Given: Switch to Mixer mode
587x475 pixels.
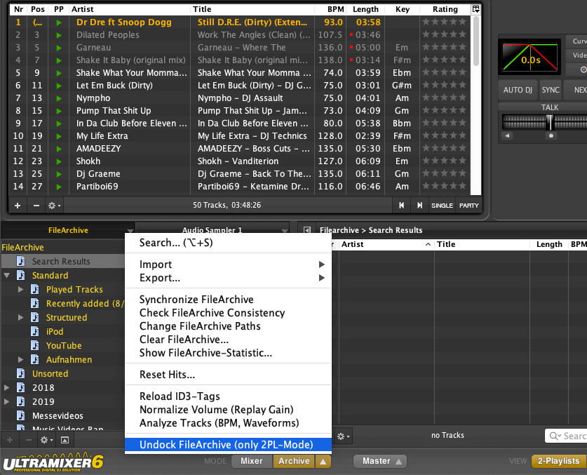Looking at the screenshot, I should (x=251, y=461).
